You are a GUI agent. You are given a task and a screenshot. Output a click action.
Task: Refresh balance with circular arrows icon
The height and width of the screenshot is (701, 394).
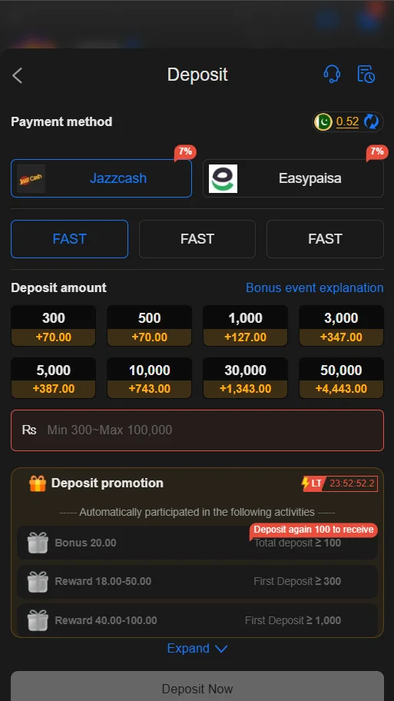click(371, 121)
